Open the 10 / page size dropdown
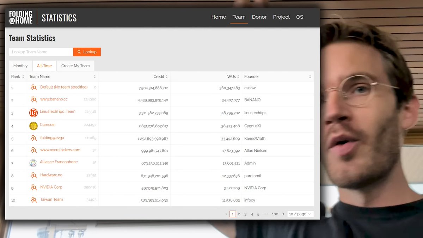Image resolution: width=423 pixels, height=238 pixels. [300, 214]
